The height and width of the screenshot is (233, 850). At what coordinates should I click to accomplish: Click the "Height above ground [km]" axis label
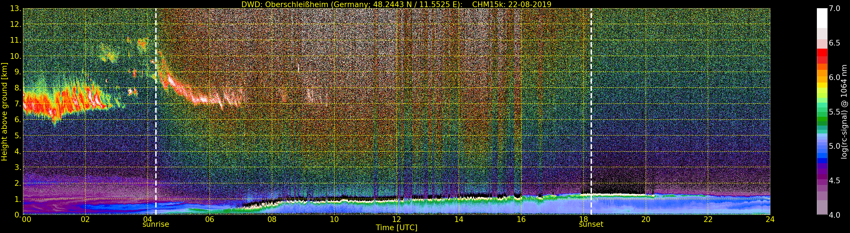(4, 111)
